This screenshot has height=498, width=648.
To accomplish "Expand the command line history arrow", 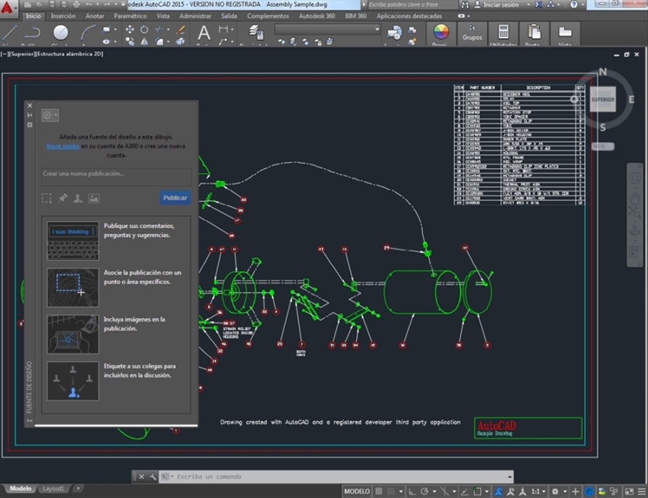I will pyautogui.click(x=510, y=477).
